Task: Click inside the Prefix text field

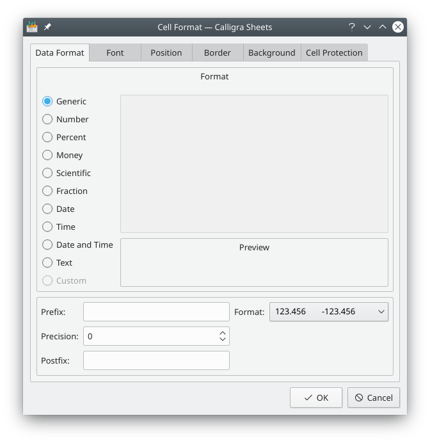Action: pyautogui.click(x=156, y=312)
